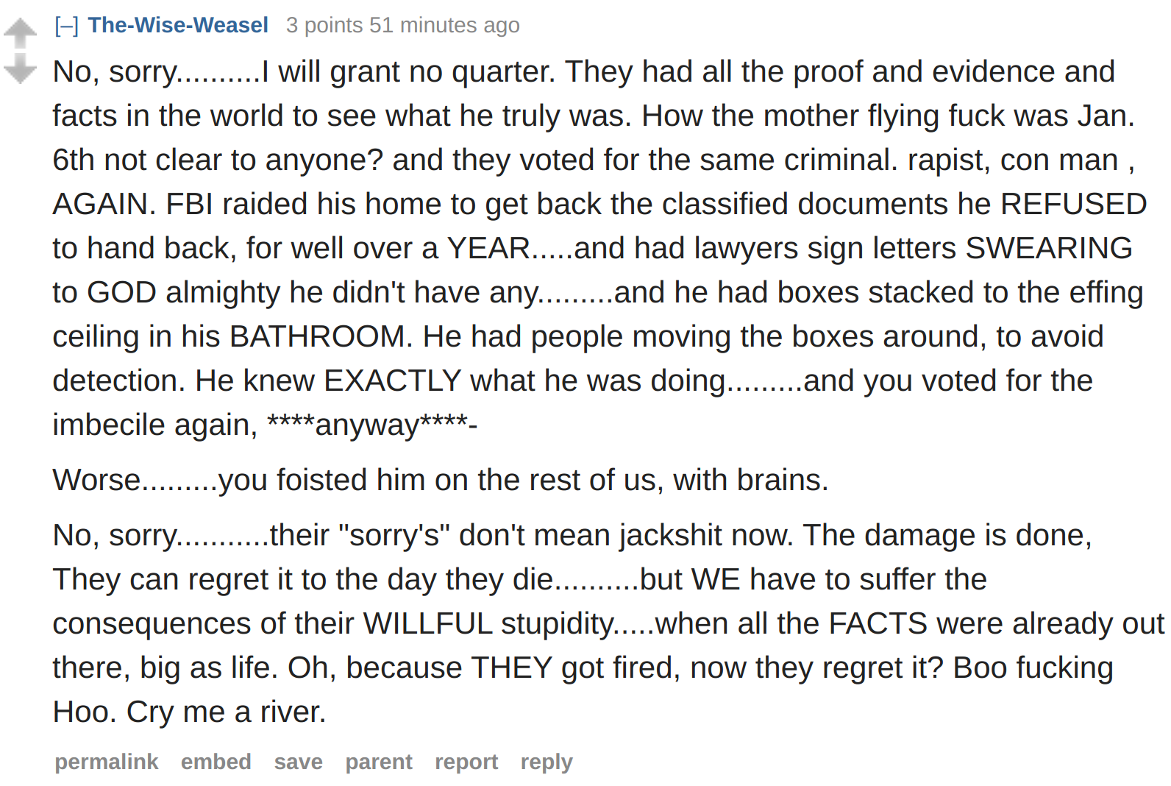1171x786 pixels.
Task: Reply to The-Wise-Weasel's comment
Action: click(547, 762)
